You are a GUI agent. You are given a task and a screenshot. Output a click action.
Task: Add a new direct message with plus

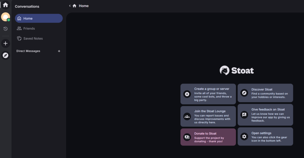[59, 51]
